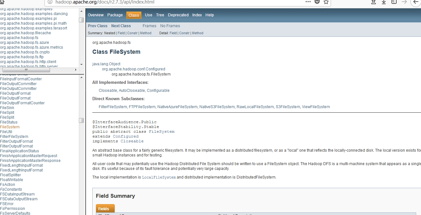The width and height of the screenshot is (421, 215).
Task: Switch to No Frames view
Action: tap(170, 26)
